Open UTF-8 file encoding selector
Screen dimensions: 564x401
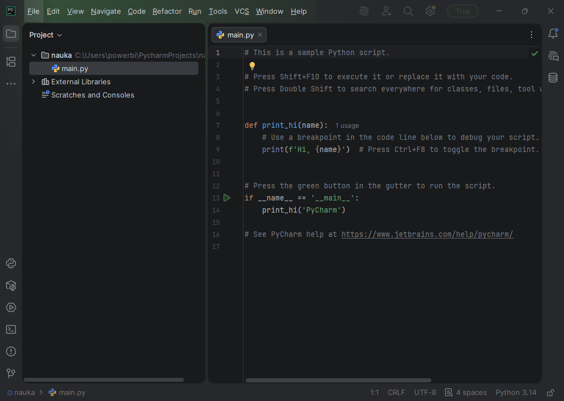(425, 392)
